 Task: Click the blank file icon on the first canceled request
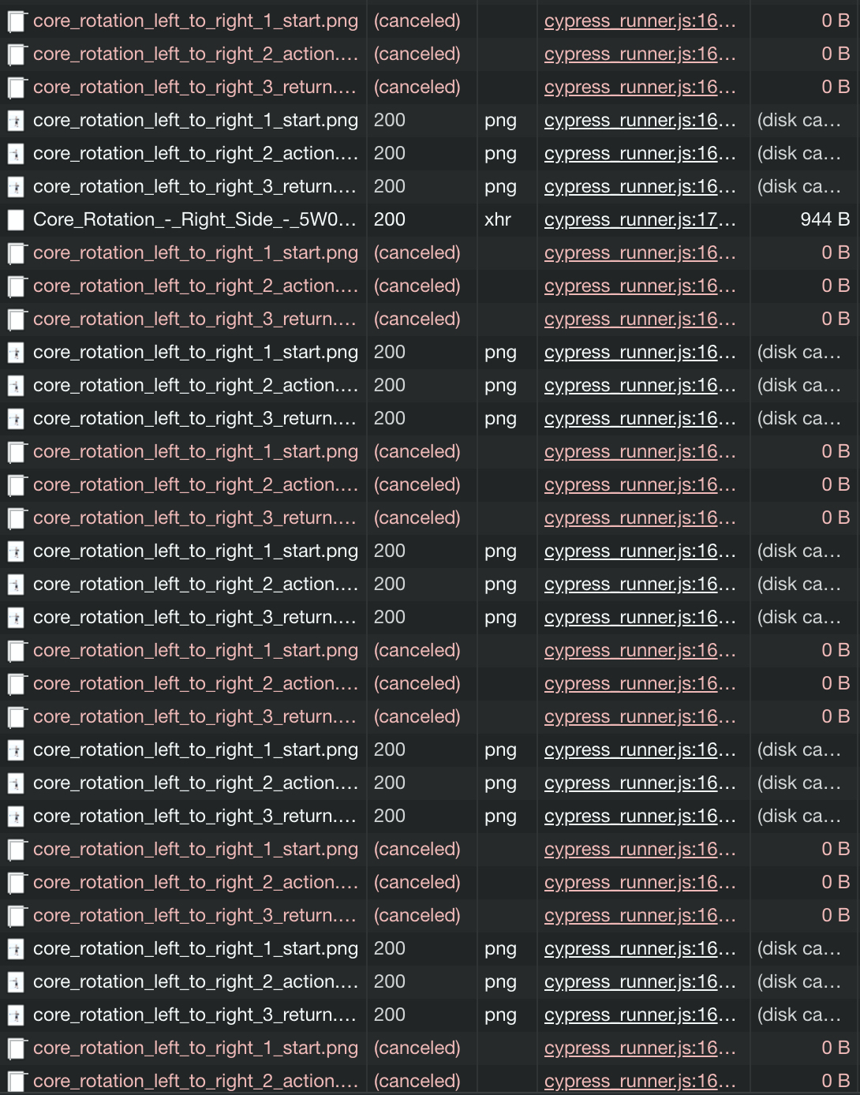point(14,21)
